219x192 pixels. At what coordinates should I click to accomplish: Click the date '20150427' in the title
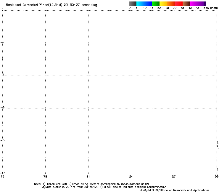click(x=72, y=5)
